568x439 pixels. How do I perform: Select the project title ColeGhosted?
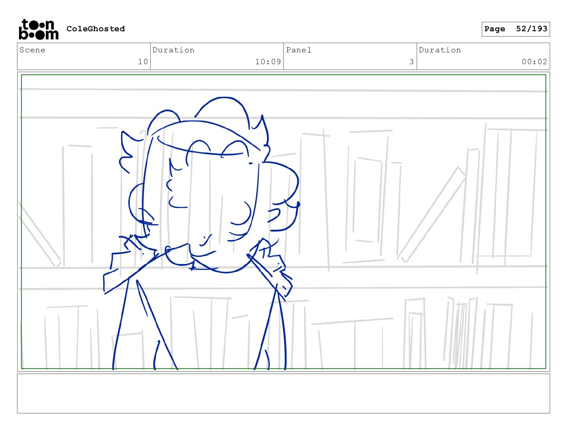(x=96, y=29)
